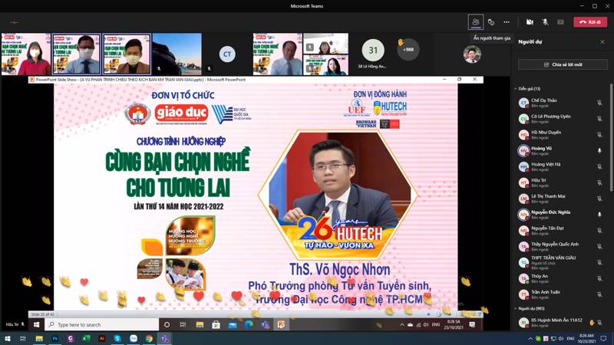
Task: Toggle the camera on
Action: [x=530, y=22]
